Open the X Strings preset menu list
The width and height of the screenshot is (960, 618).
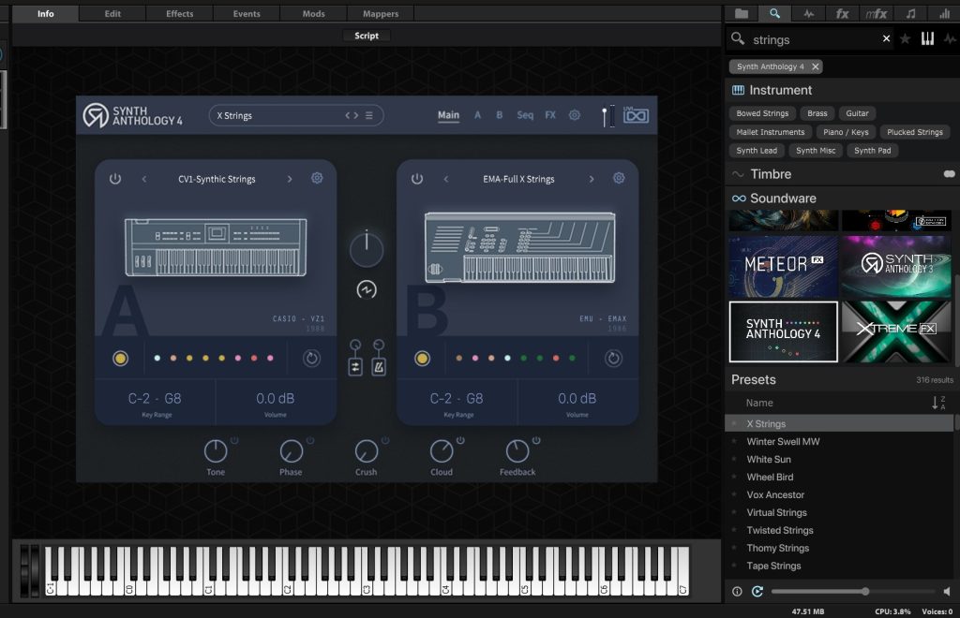click(369, 116)
